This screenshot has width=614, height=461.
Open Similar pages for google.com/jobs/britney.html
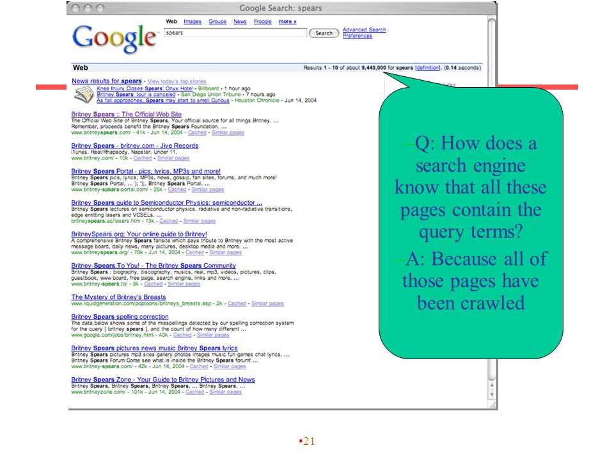pos(213,335)
